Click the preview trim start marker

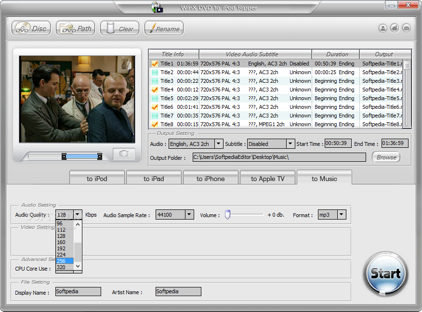[x=64, y=156]
